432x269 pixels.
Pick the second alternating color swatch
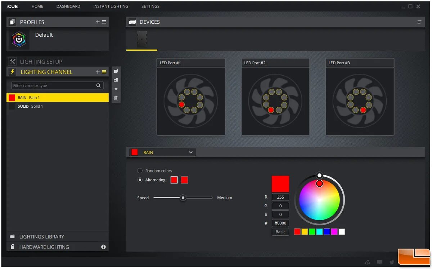point(184,180)
